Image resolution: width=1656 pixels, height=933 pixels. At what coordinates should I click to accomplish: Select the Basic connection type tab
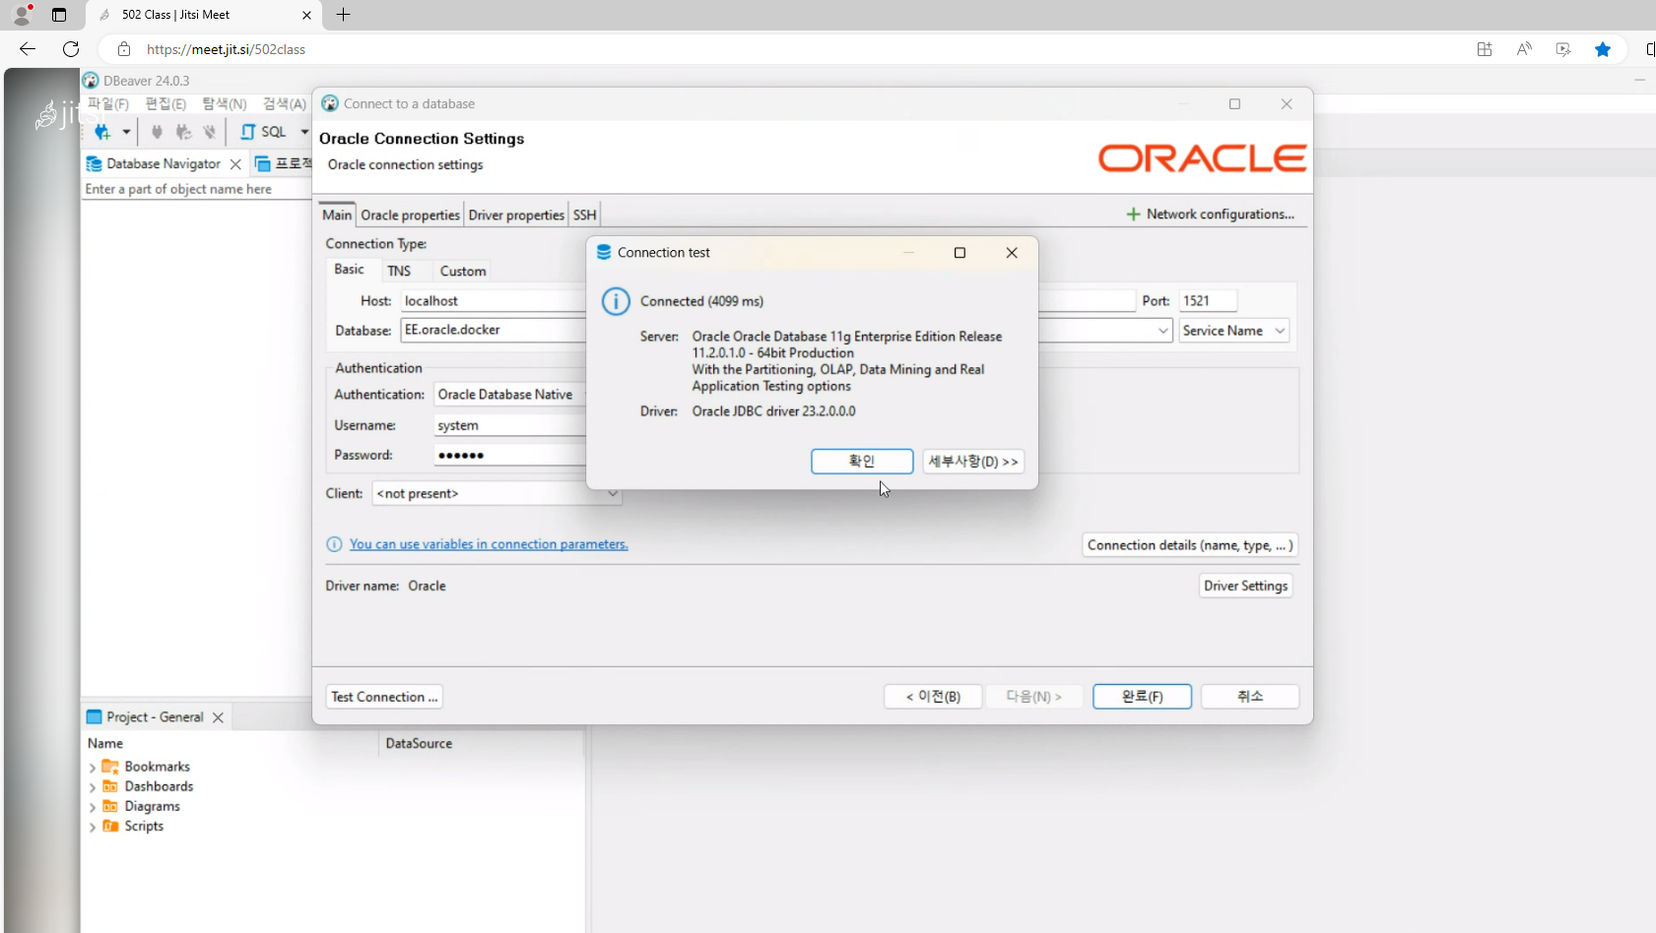point(349,270)
